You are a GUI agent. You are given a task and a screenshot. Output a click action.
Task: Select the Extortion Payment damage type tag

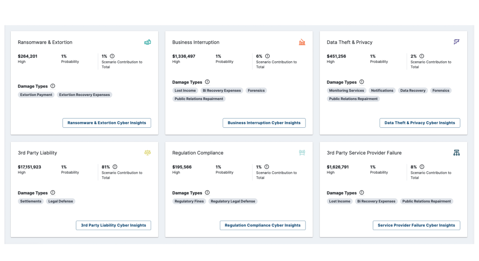coord(36,95)
